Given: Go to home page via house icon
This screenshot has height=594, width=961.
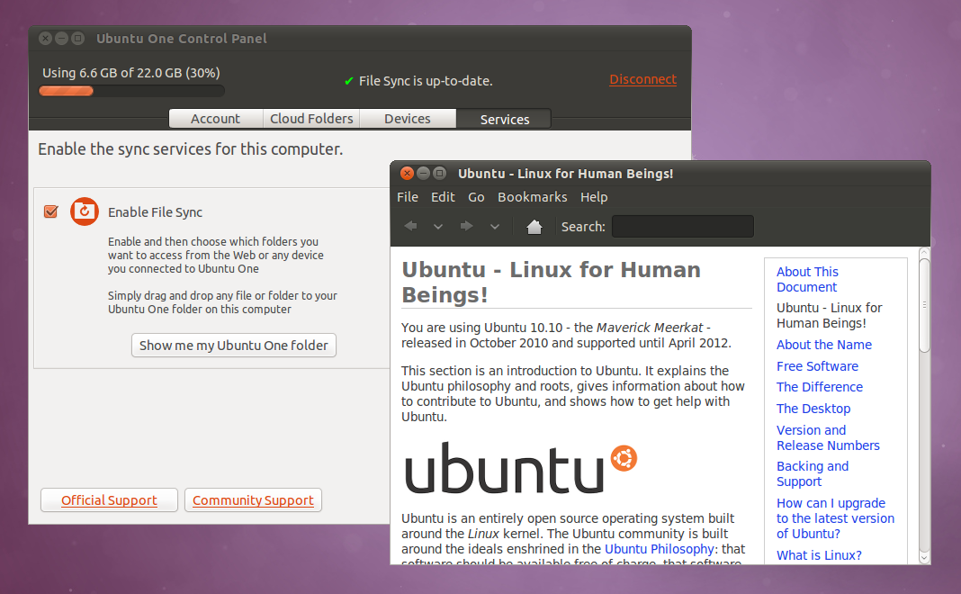Looking at the screenshot, I should click(x=534, y=227).
